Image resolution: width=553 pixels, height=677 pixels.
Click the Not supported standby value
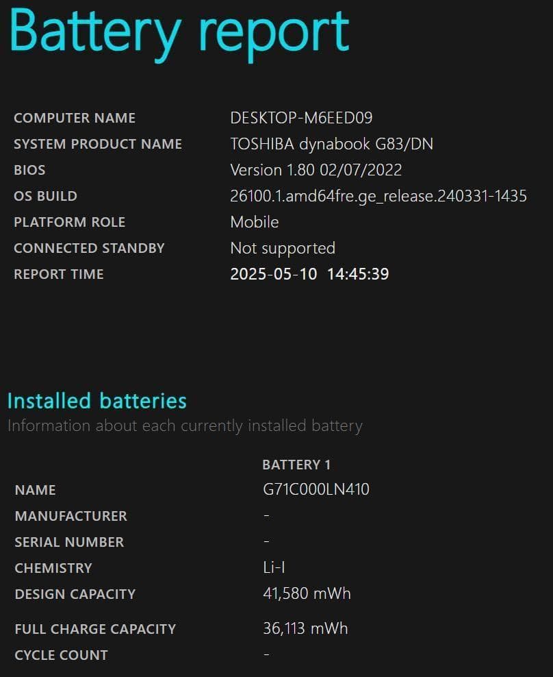(282, 248)
